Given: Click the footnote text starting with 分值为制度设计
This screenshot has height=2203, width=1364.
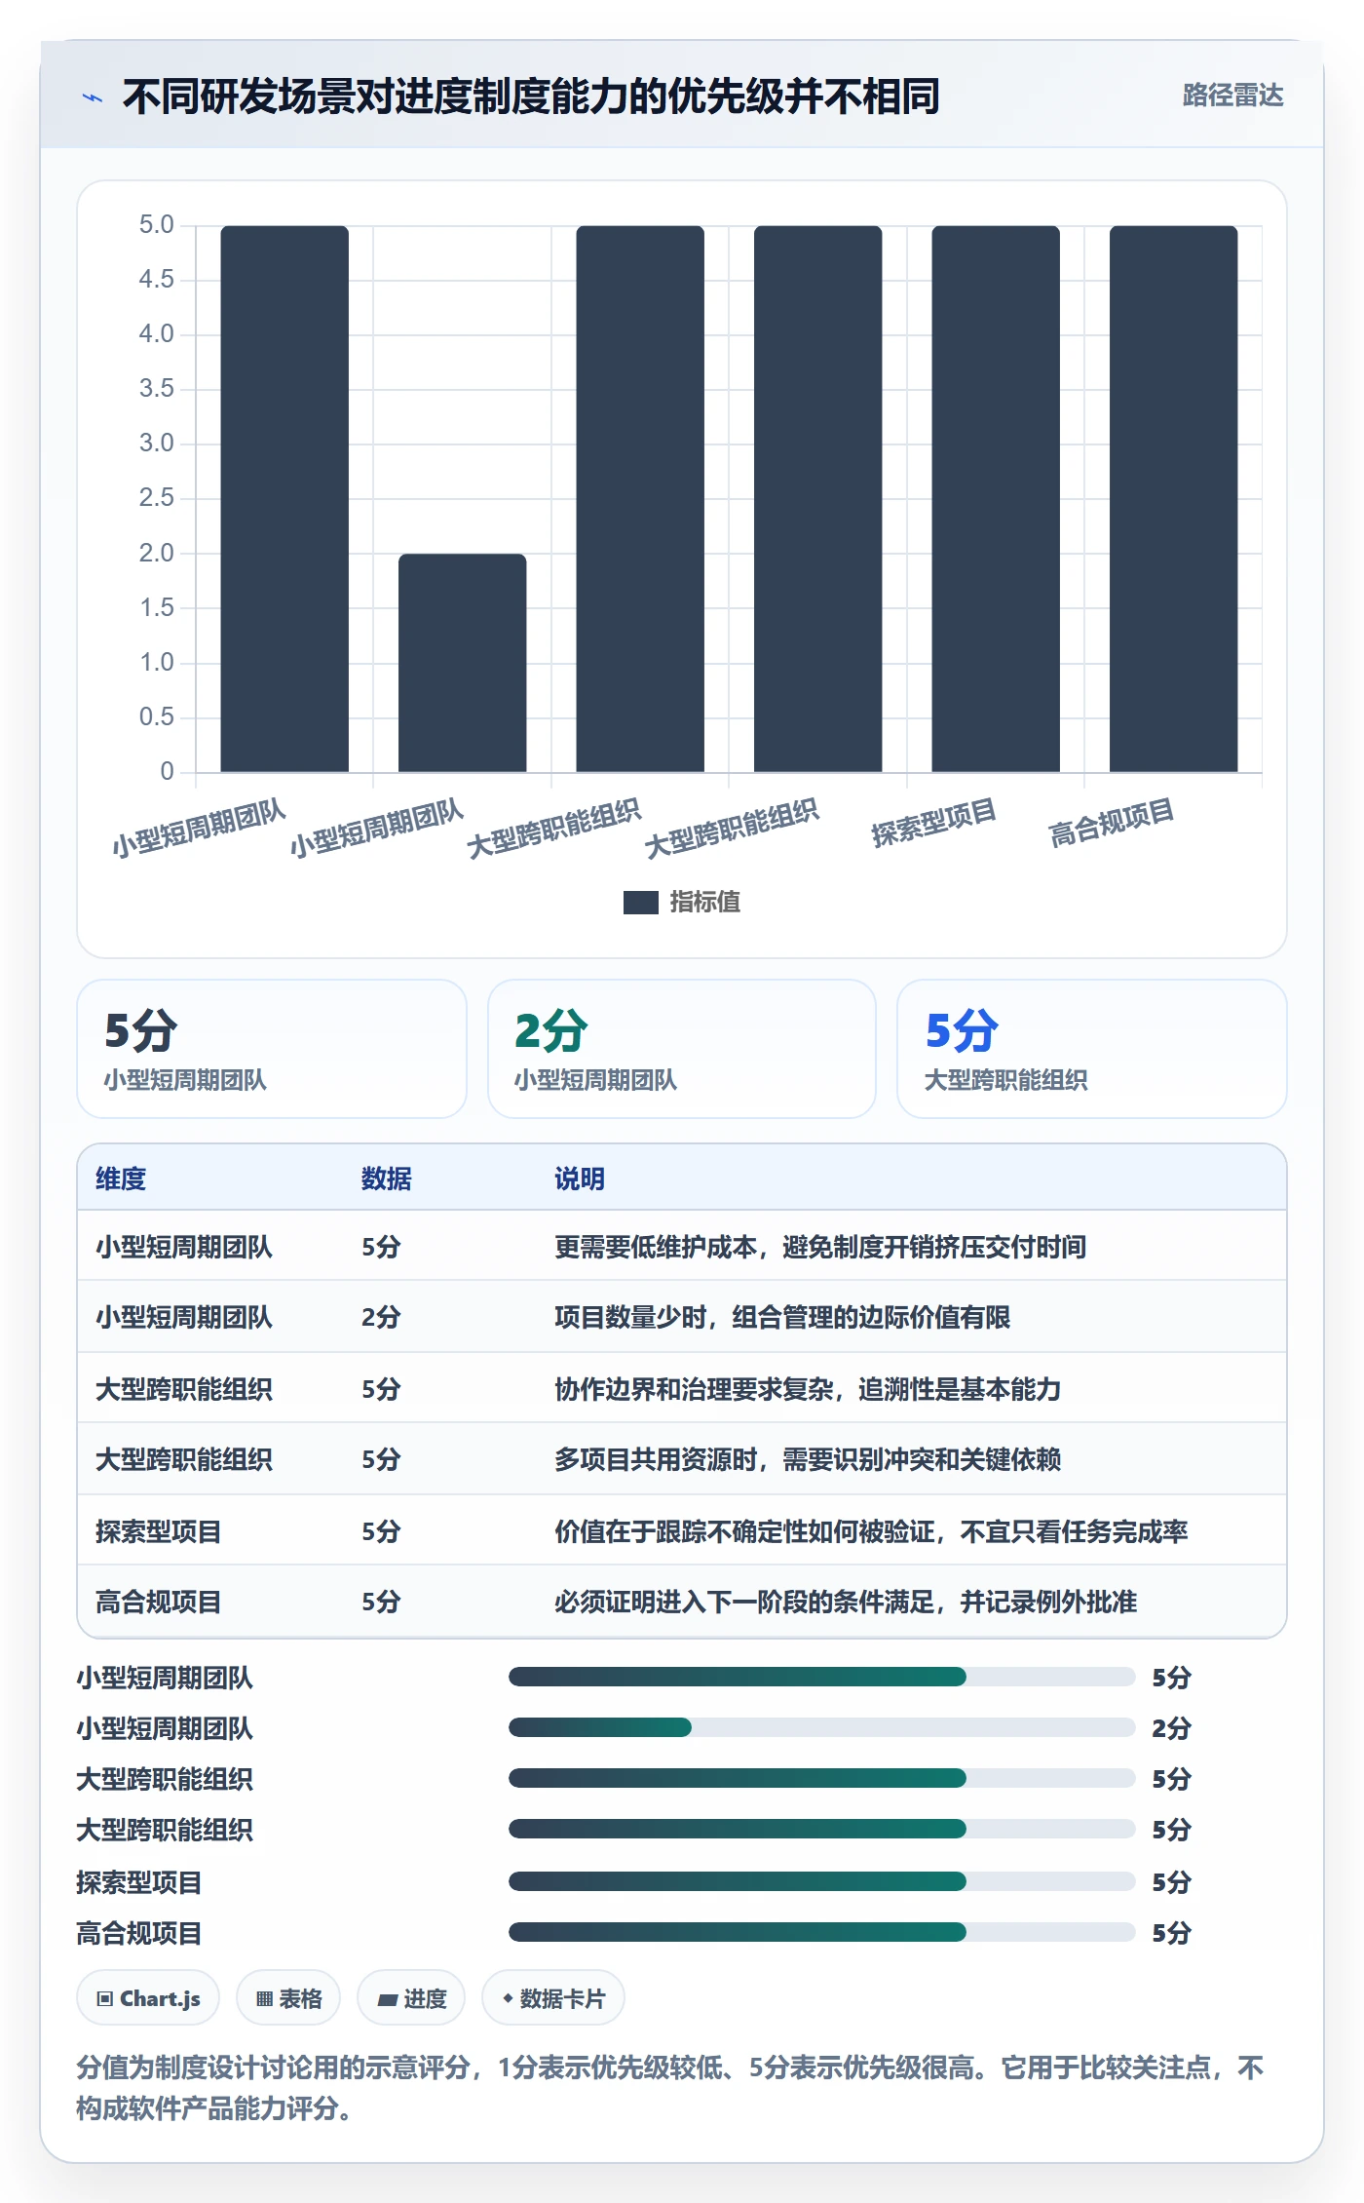Looking at the screenshot, I should coord(670,2087).
